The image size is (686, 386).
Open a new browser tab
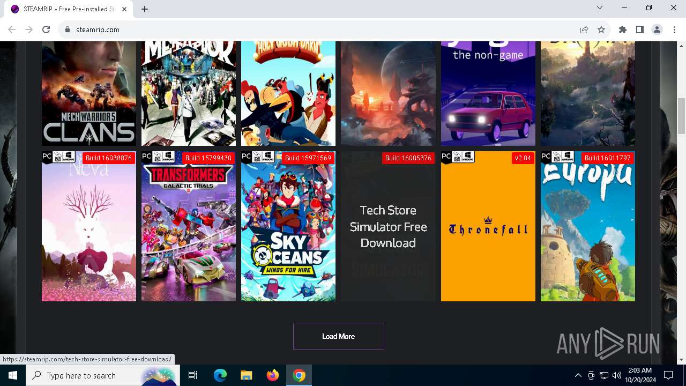145,9
